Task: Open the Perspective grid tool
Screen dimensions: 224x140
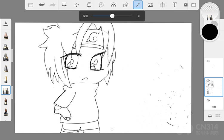Action: tap(162, 5)
